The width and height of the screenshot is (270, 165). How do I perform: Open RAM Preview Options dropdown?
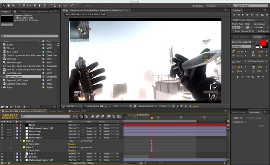248,20
